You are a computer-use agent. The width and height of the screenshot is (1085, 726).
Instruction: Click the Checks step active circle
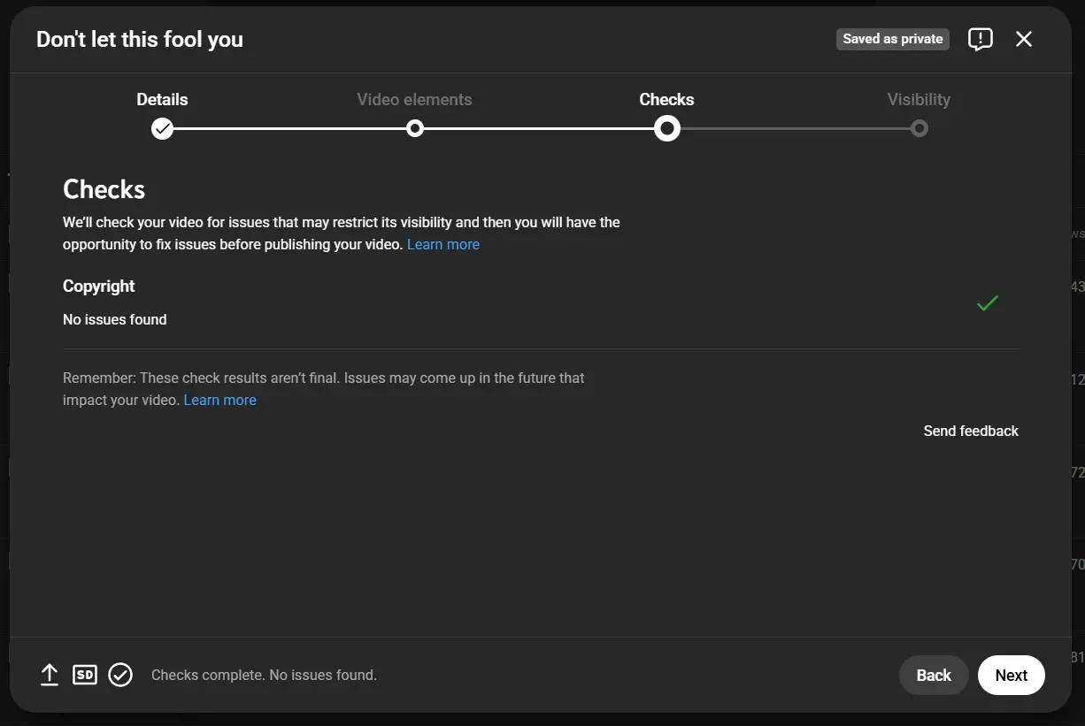click(667, 129)
